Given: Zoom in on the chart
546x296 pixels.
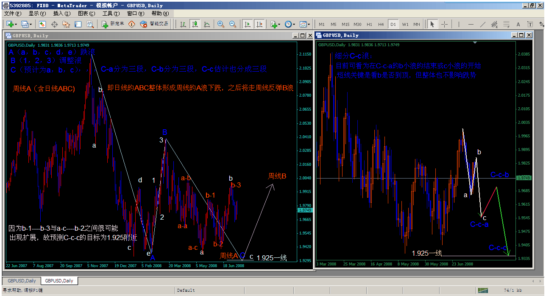Looking at the screenshot, I should 220,24.
